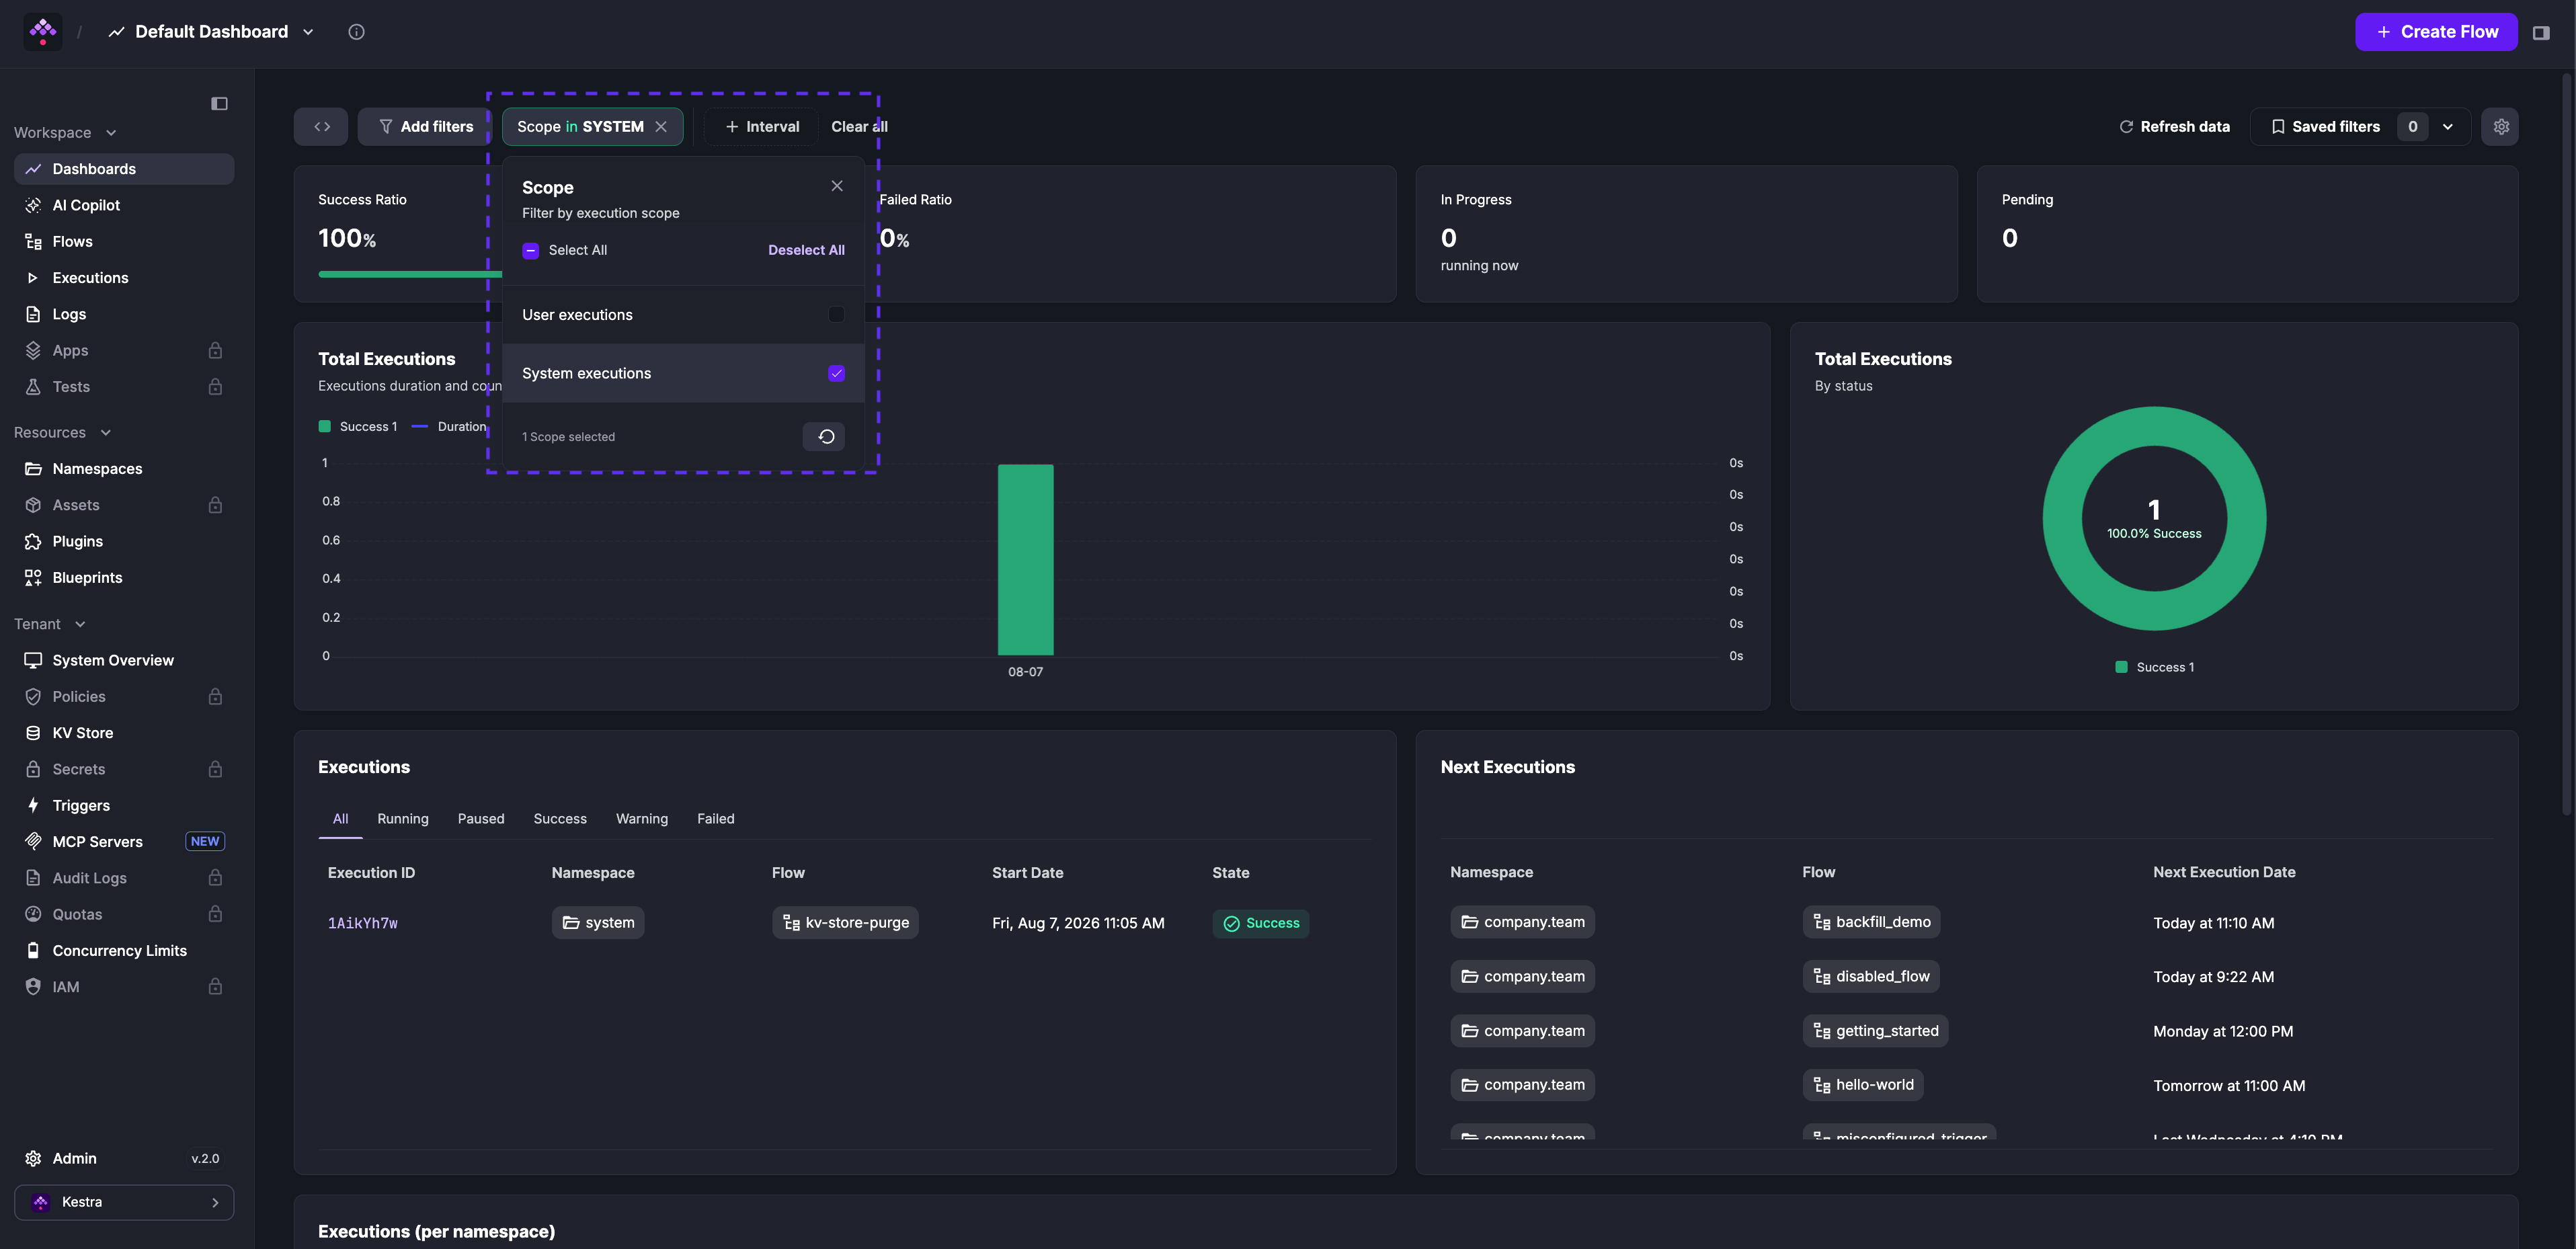This screenshot has height=1249, width=2576.
Task: Toggle the Duration legend entry
Action: pyautogui.click(x=449, y=427)
